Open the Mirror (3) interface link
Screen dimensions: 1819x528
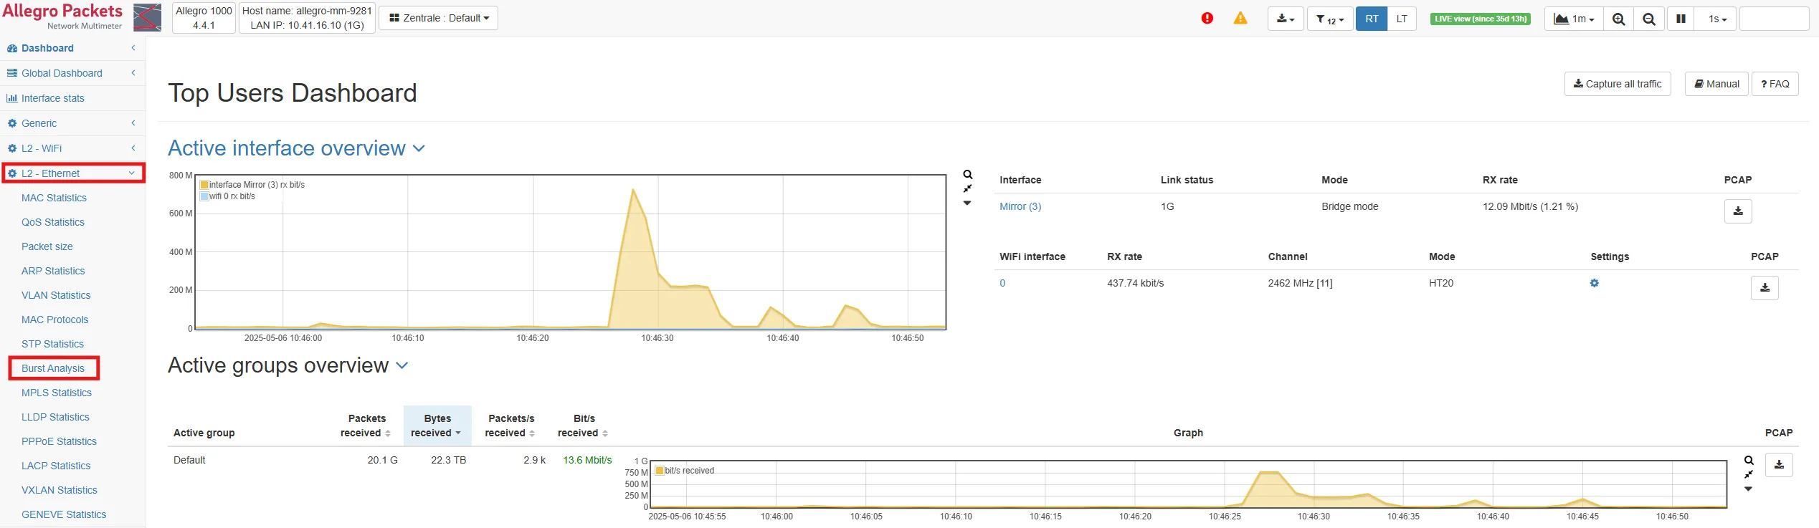1020,206
